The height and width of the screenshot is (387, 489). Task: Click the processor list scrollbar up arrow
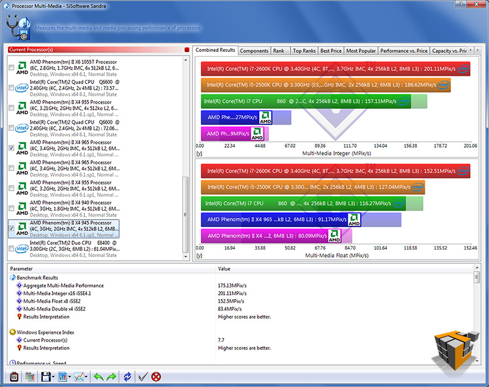[x=186, y=60]
